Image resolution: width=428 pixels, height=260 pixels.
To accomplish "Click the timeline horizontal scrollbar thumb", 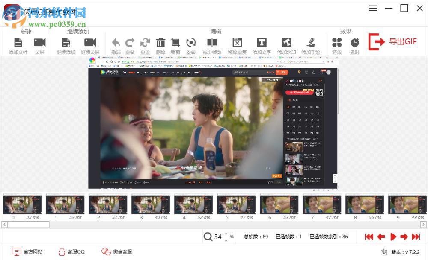I will (28, 225).
